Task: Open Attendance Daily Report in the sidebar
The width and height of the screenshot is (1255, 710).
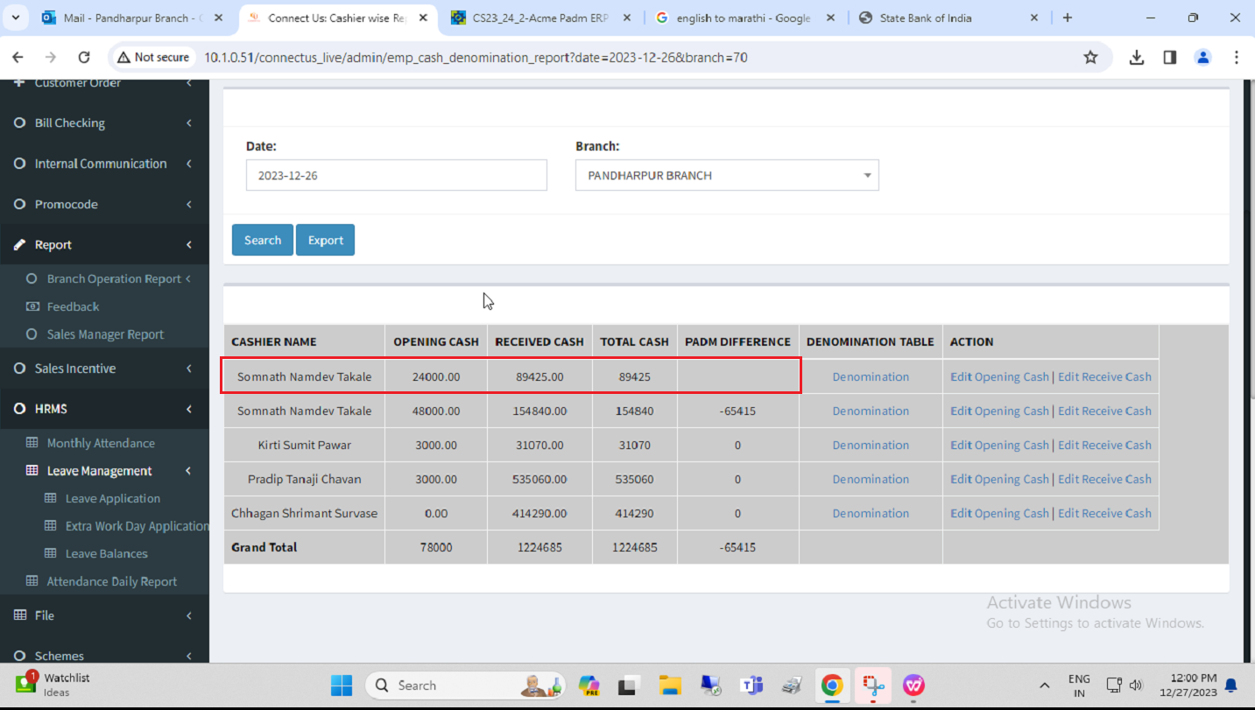Action: 111,581
